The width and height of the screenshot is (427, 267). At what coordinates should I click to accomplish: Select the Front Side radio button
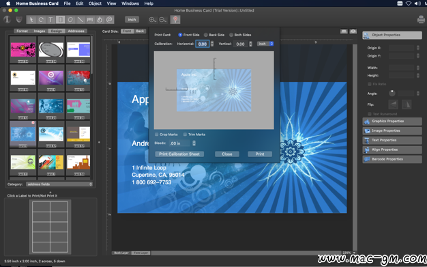pyautogui.click(x=180, y=35)
